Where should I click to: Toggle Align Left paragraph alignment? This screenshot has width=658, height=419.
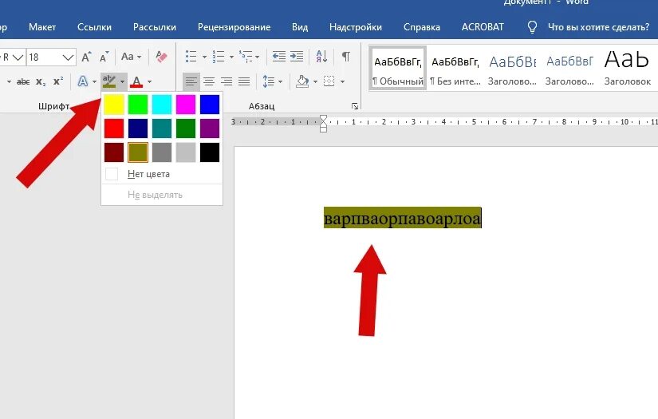(x=191, y=81)
